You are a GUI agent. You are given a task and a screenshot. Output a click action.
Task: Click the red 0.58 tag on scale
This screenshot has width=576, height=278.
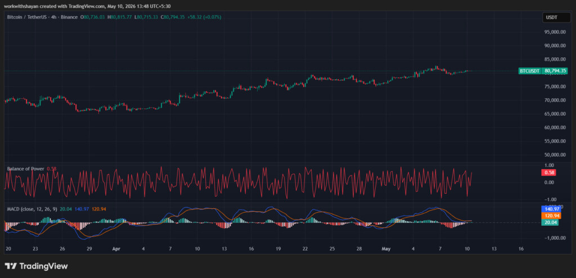pos(550,172)
